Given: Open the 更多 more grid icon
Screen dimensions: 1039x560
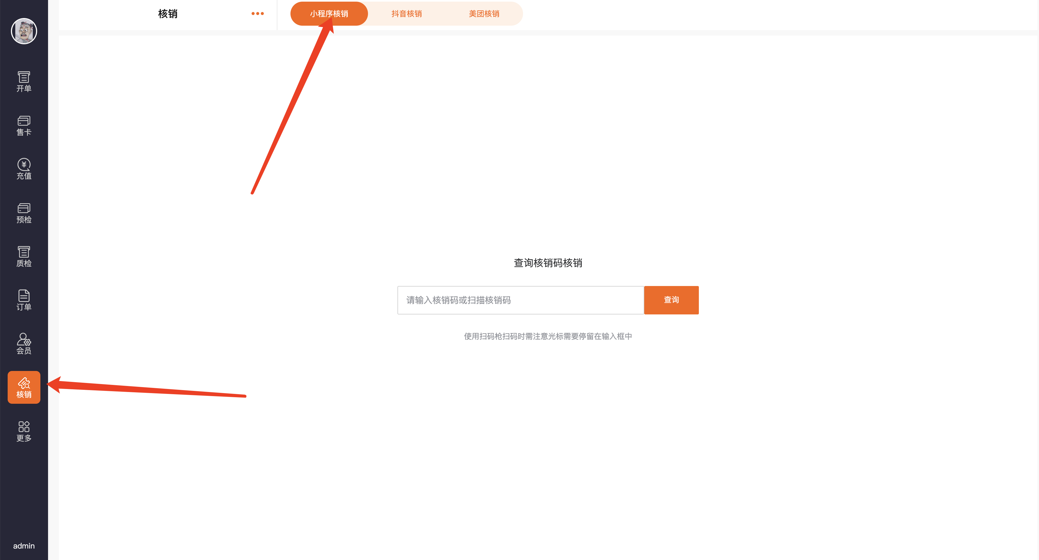Looking at the screenshot, I should tap(24, 431).
